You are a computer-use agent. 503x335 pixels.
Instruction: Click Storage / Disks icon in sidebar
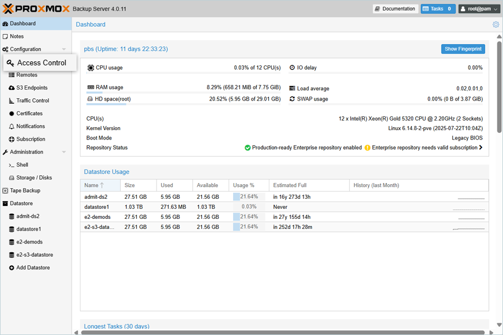tap(12, 178)
